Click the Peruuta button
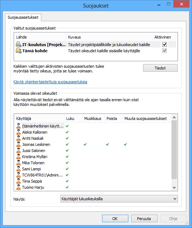The height and width of the screenshot is (228, 192). 144,219
